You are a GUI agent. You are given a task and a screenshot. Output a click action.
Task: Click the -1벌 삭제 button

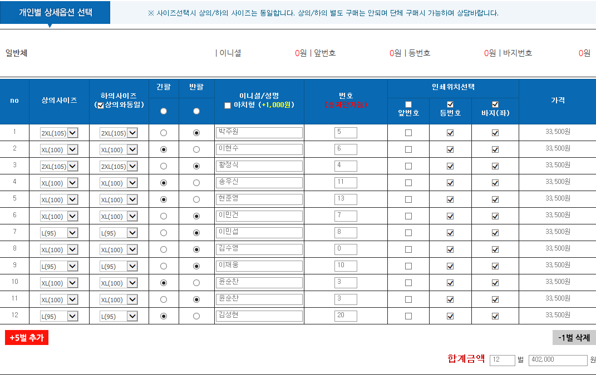point(574,338)
